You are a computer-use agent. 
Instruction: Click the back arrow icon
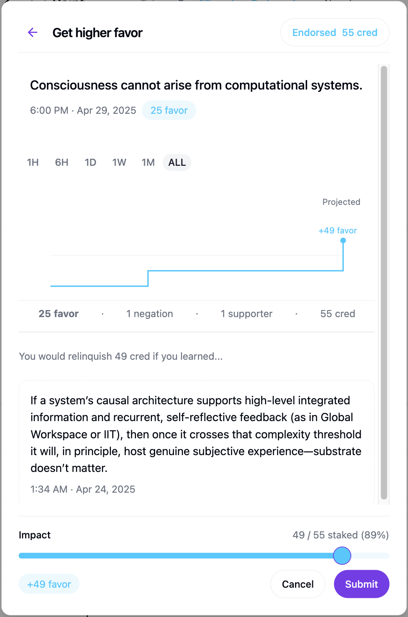(33, 32)
